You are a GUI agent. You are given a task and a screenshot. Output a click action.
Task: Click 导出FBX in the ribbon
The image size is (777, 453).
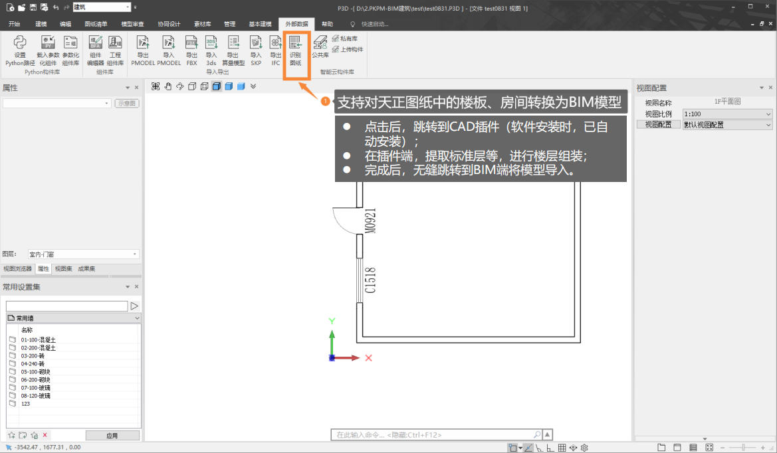point(191,50)
